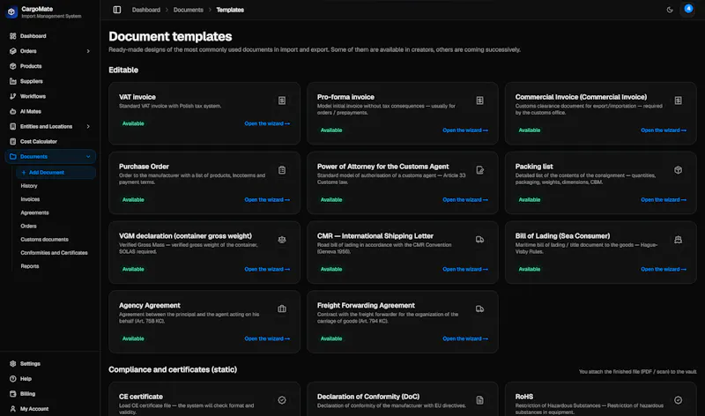Switch theme with the moon icon
The width and height of the screenshot is (705, 416).
tap(670, 10)
